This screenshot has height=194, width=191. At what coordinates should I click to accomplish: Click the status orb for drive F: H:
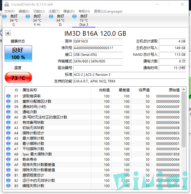tap(28, 16)
